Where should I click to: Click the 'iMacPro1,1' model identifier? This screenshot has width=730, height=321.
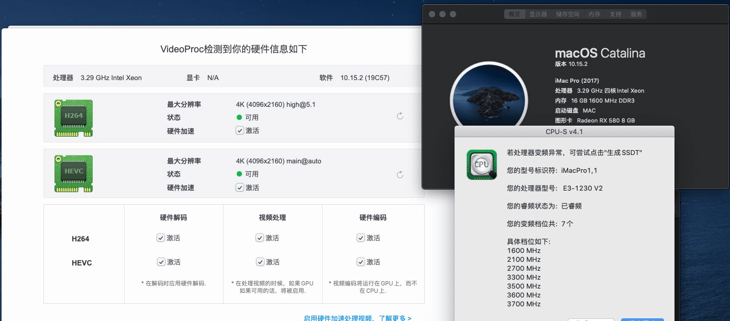[x=579, y=170]
